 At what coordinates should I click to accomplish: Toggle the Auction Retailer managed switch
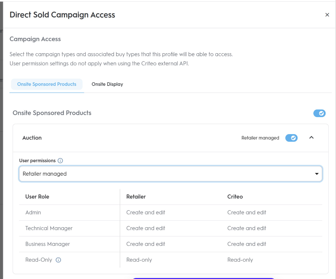291,138
